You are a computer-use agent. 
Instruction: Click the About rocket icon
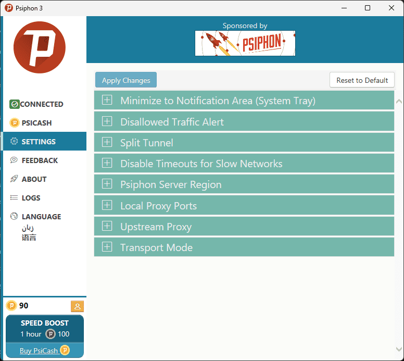coord(14,179)
